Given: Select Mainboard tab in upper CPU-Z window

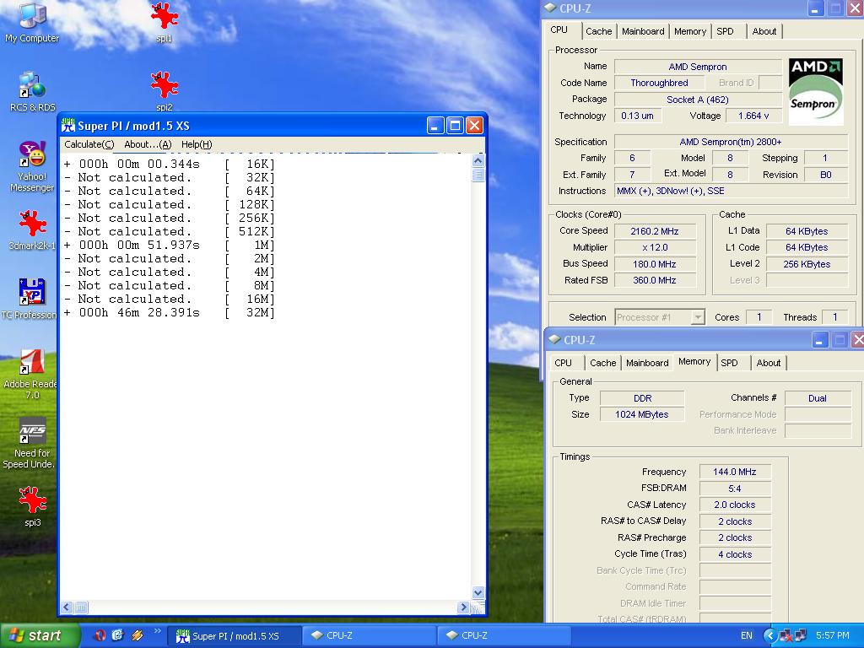Looking at the screenshot, I should 643,31.
